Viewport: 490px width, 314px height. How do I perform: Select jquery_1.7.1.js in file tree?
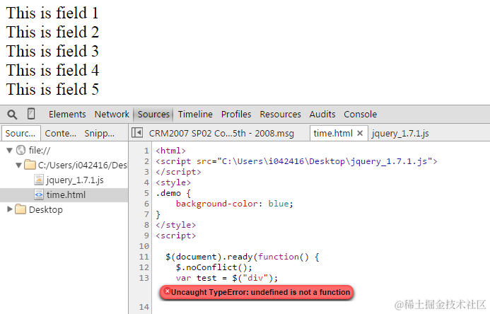75,180
